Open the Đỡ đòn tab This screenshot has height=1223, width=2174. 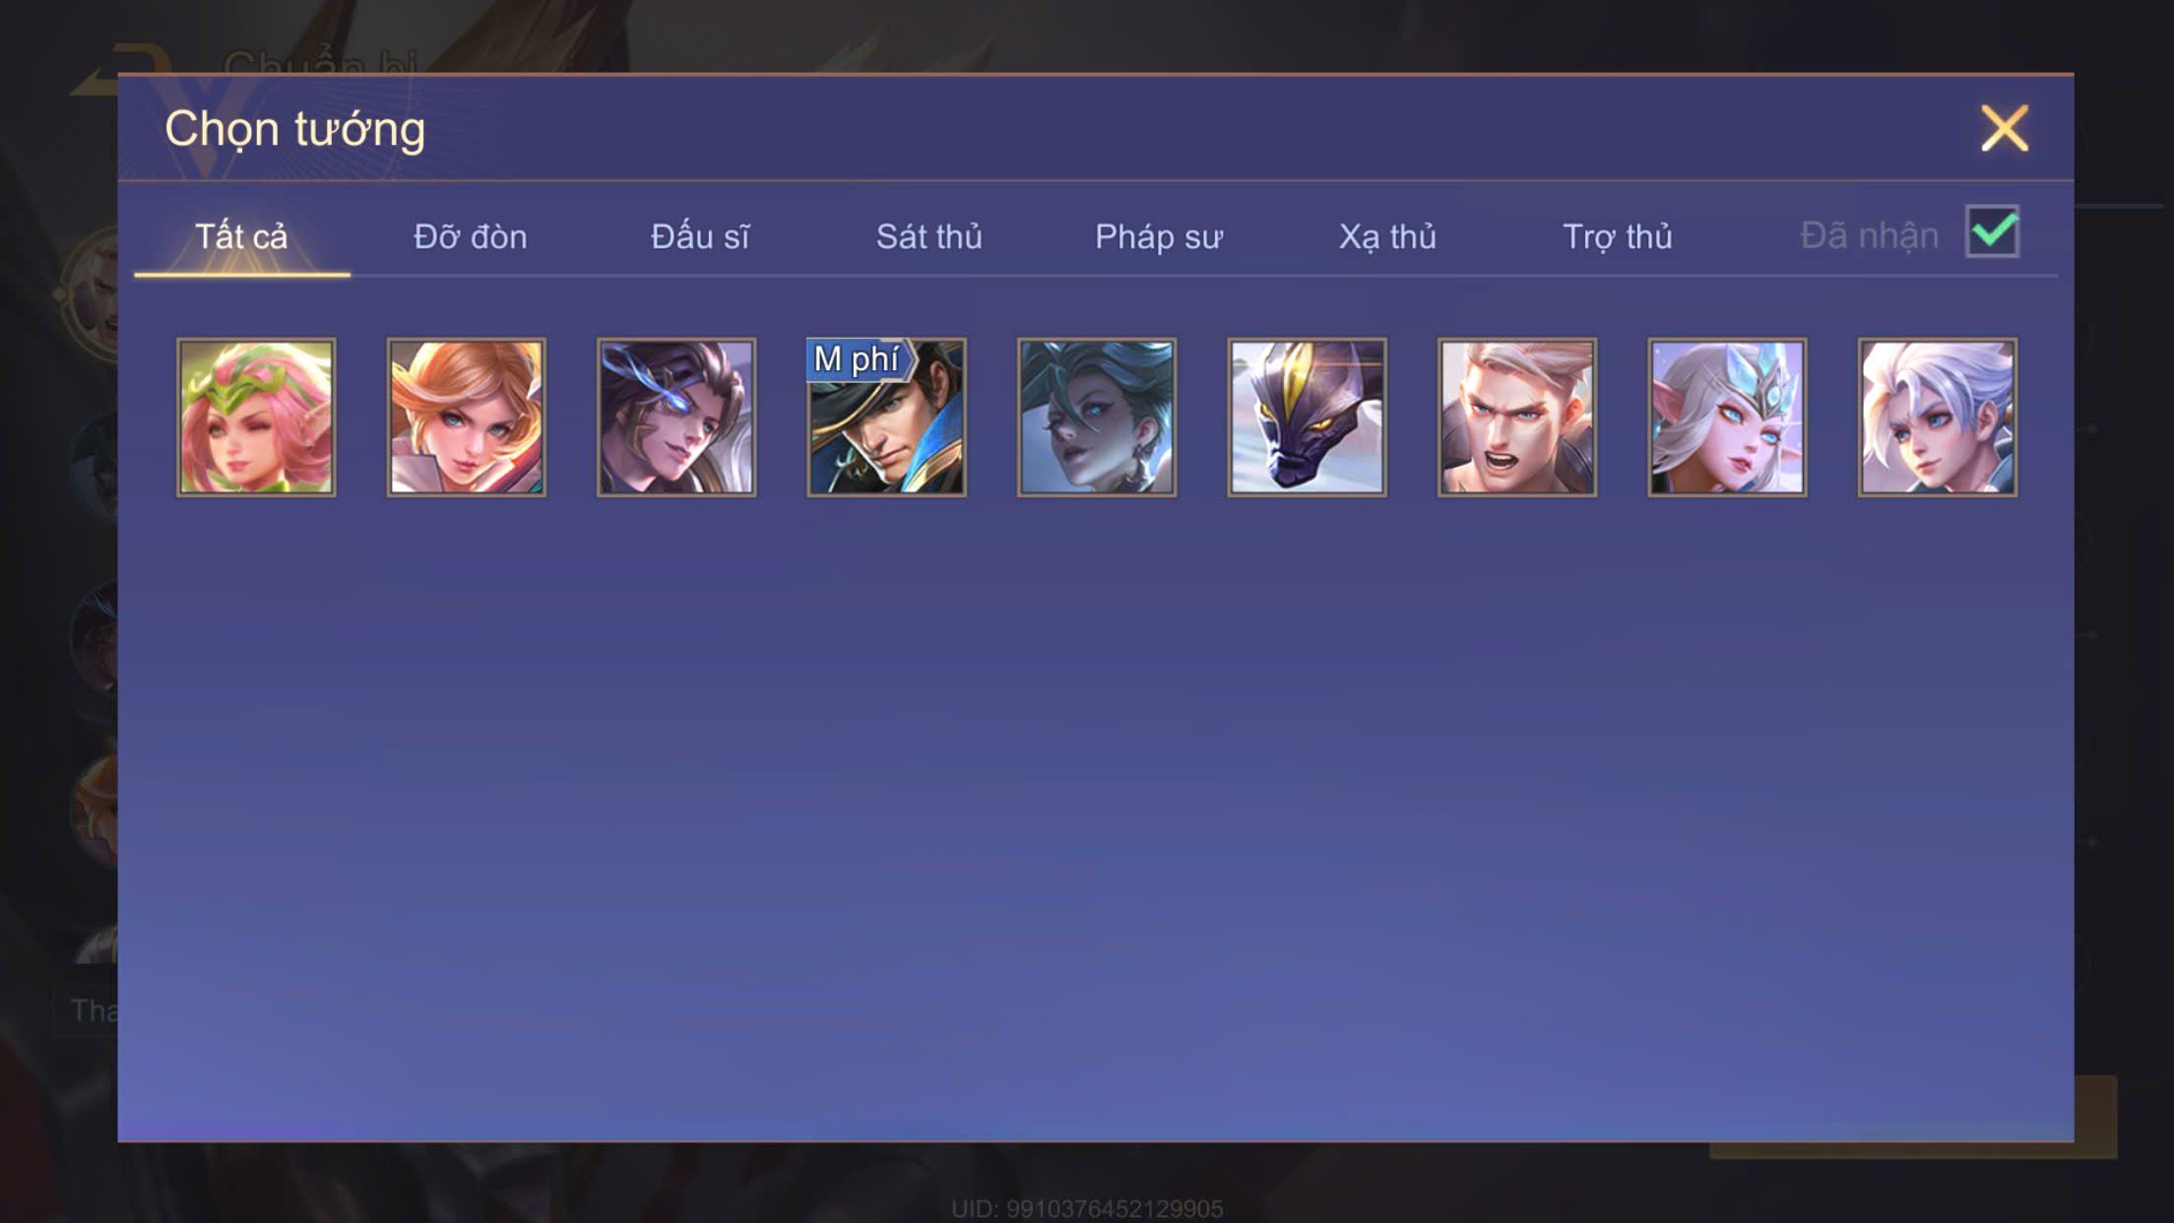point(471,237)
